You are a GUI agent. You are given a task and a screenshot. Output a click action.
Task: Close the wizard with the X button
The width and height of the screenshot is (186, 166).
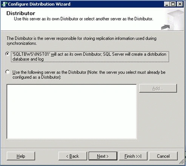coord(180,4)
